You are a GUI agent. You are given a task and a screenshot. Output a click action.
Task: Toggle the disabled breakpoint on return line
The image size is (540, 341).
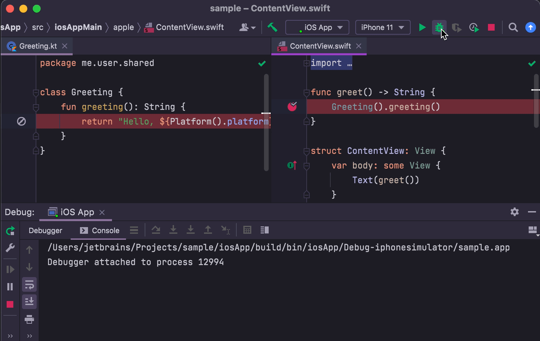(x=21, y=122)
